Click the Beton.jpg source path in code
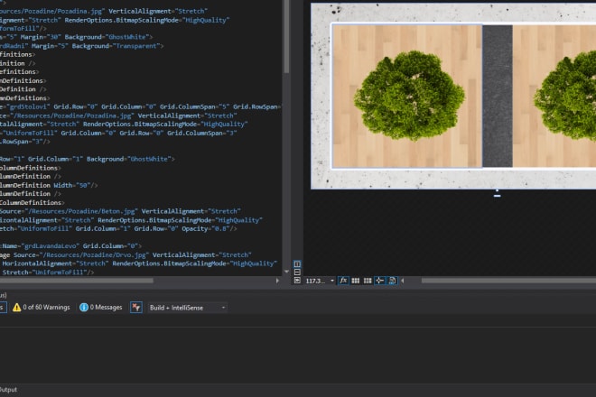596x397 pixels. tap(82, 211)
